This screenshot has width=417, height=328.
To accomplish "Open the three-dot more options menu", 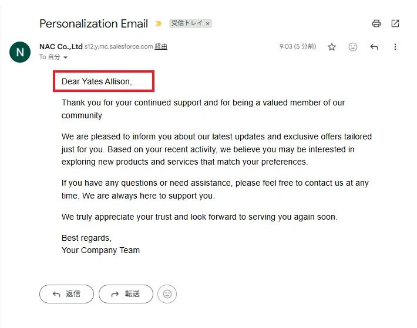I will (395, 47).
